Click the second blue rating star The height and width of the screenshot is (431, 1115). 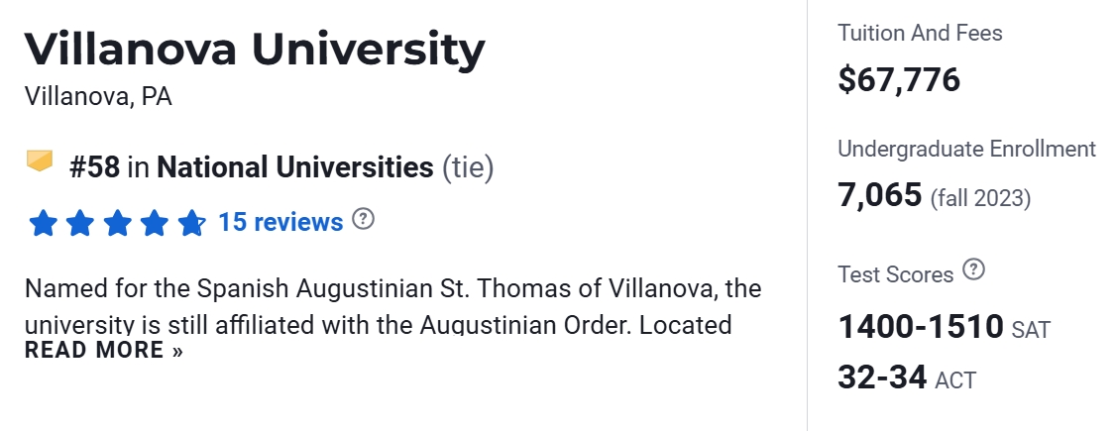point(80,223)
